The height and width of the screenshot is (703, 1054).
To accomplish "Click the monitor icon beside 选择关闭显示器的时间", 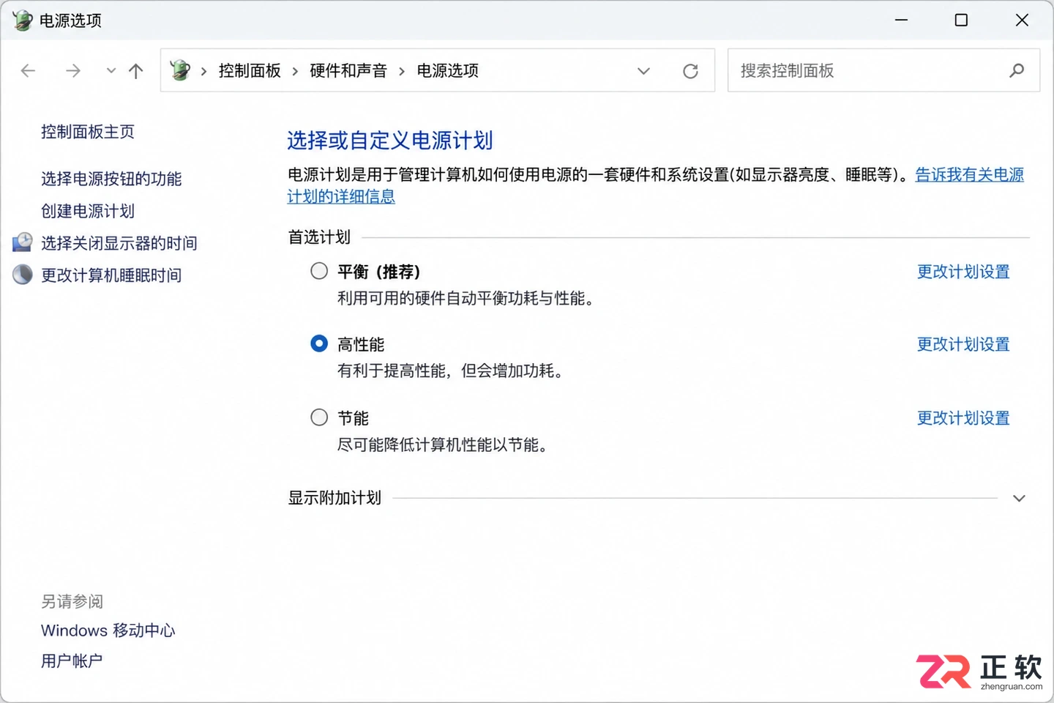I will tap(23, 242).
